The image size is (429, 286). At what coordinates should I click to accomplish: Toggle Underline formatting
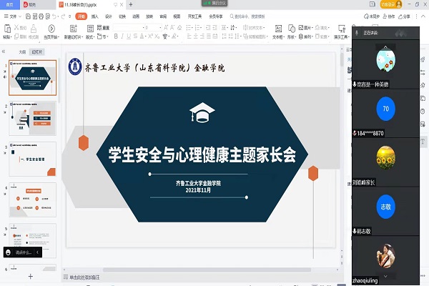tap(129, 36)
